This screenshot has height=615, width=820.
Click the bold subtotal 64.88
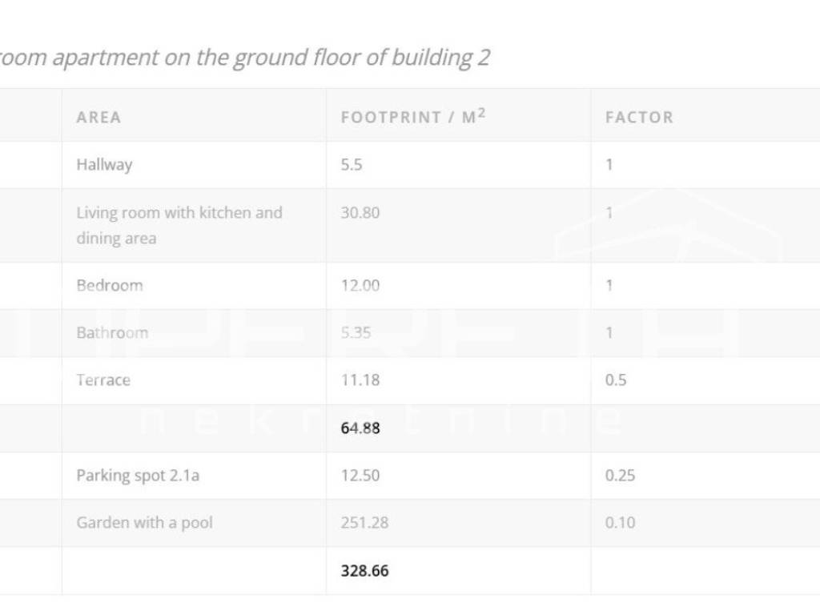(360, 428)
